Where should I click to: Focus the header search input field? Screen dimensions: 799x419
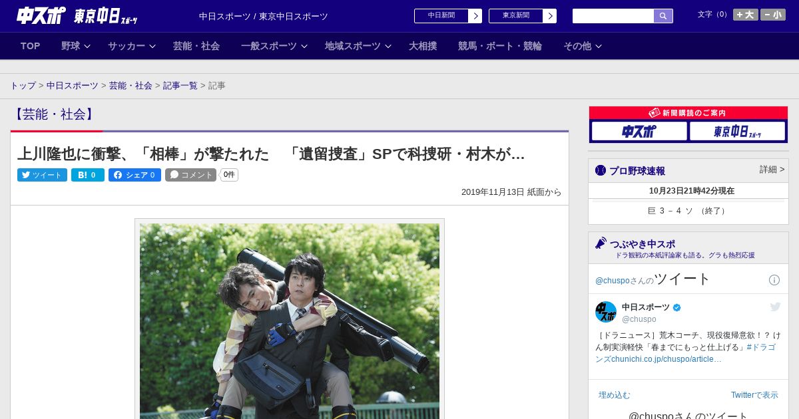click(x=613, y=16)
